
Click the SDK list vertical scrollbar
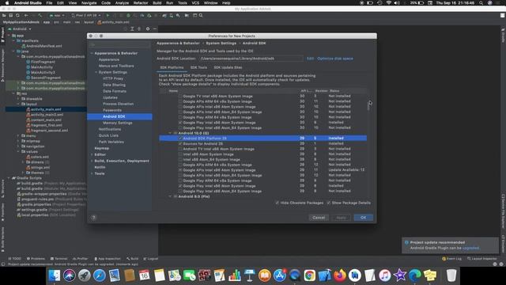coord(368,106)
